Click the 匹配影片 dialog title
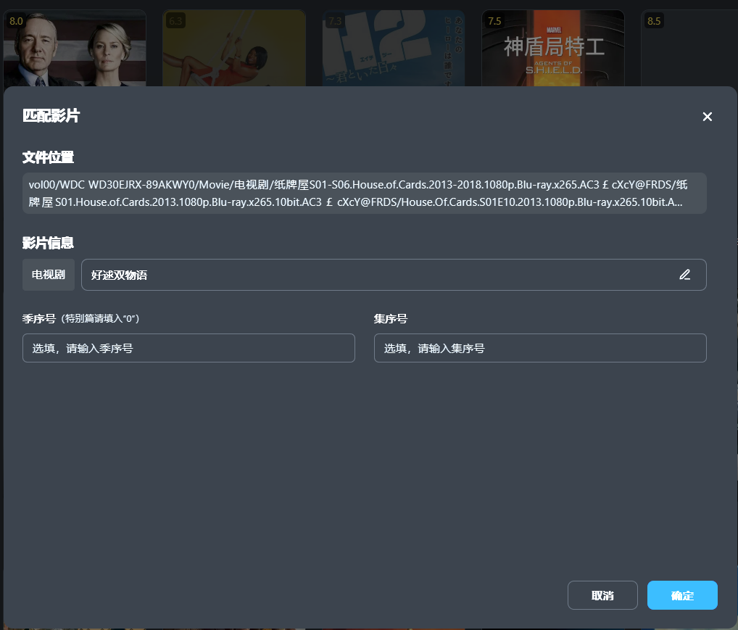Screen dimensions: 738x630 click(x=51, y=115)
